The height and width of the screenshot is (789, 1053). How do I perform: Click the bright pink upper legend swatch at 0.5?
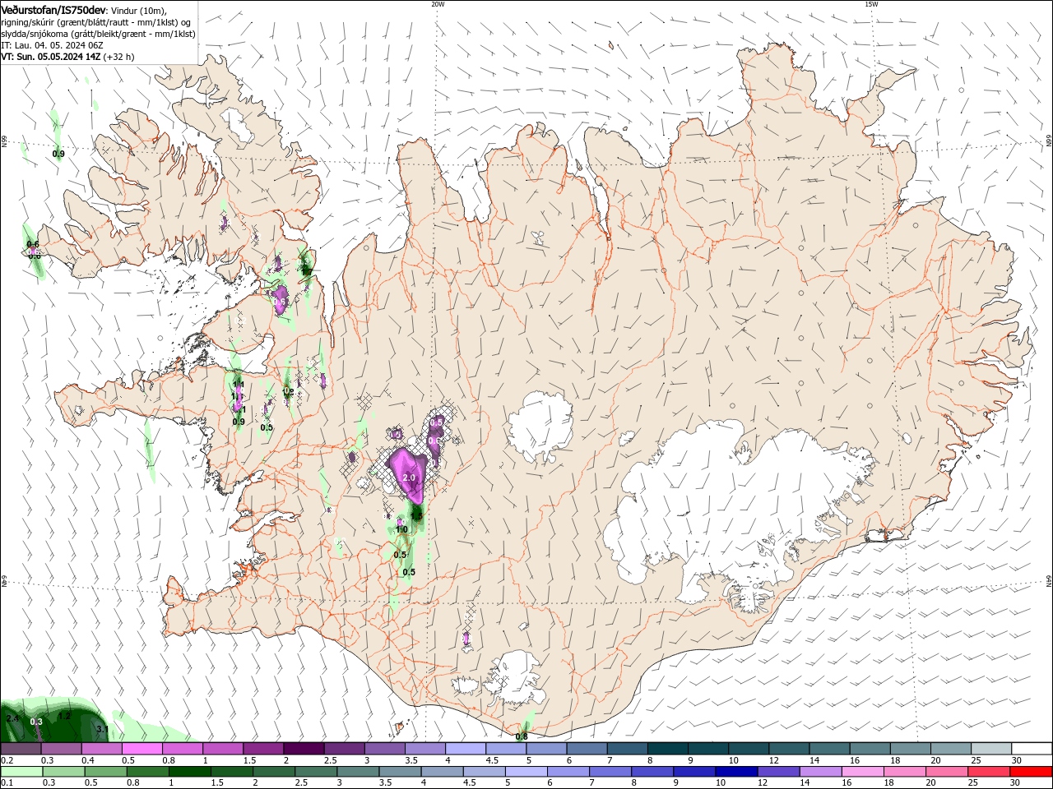tap(141, 749)
